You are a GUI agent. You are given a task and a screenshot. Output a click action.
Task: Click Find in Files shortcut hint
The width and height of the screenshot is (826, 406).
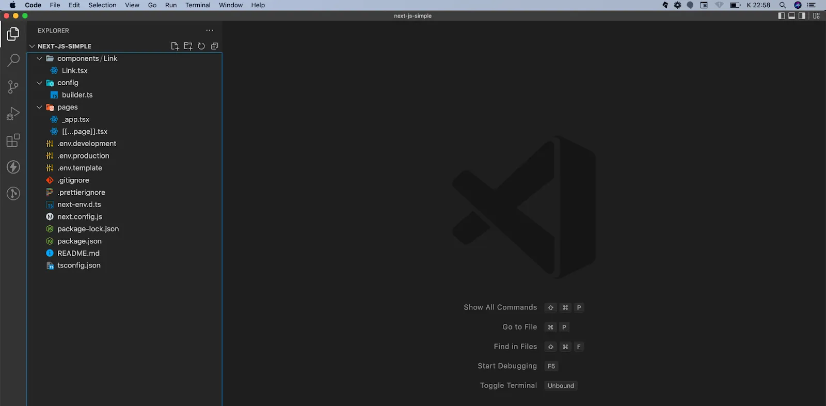[538, 347]
